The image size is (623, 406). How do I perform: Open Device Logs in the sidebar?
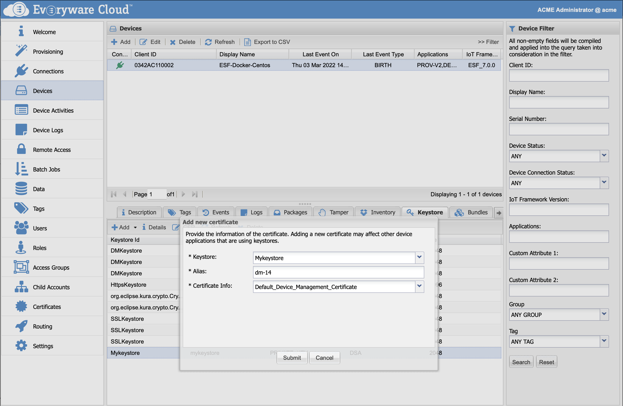[x=52, y=130]
